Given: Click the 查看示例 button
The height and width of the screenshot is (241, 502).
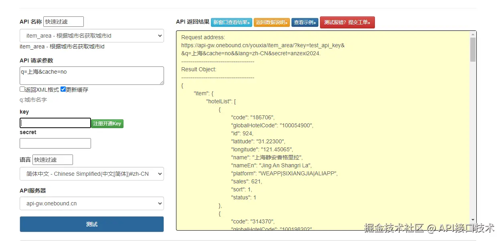Looking at the screenshot, I should tap(305, 22).
